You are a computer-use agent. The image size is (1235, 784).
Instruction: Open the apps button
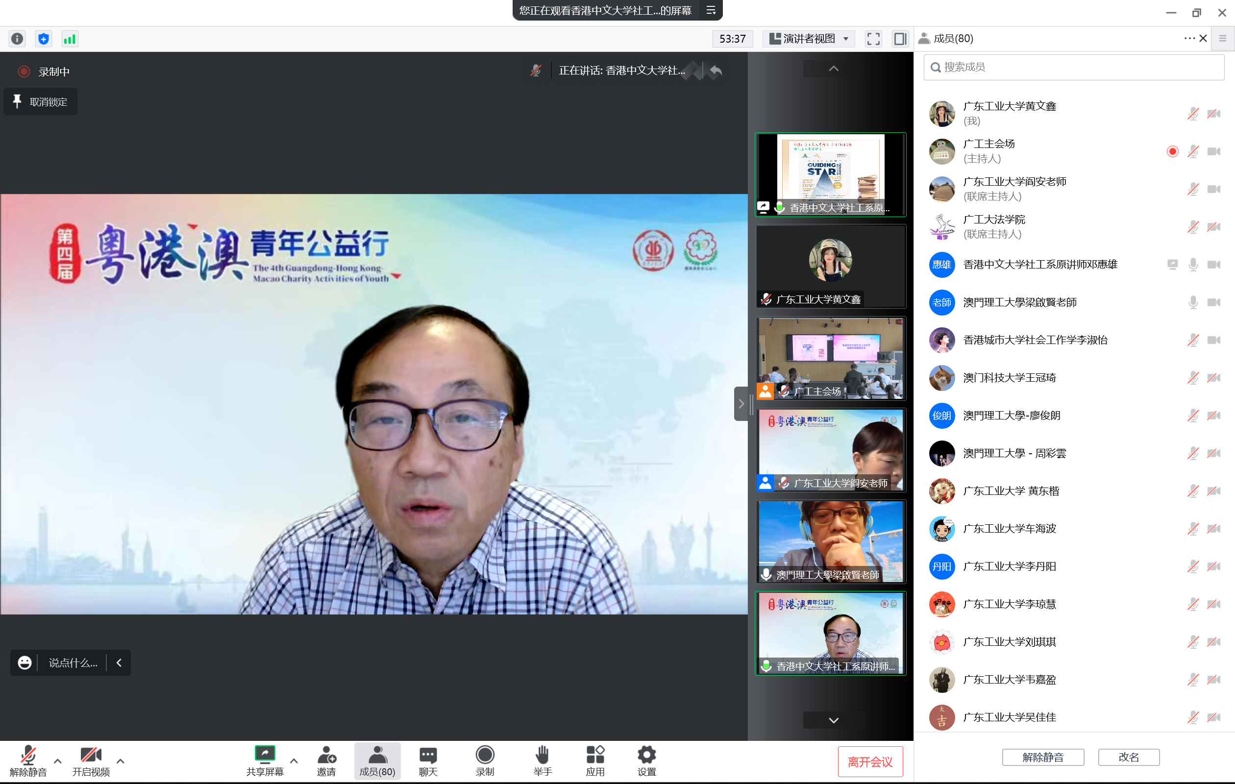595,760
